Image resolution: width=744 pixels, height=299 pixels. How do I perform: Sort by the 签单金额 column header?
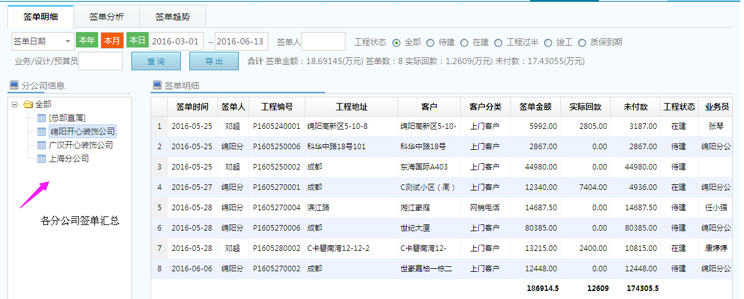click(535, 107)
